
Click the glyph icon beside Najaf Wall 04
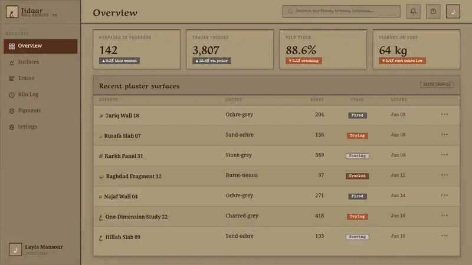click(x=100, y=197)
